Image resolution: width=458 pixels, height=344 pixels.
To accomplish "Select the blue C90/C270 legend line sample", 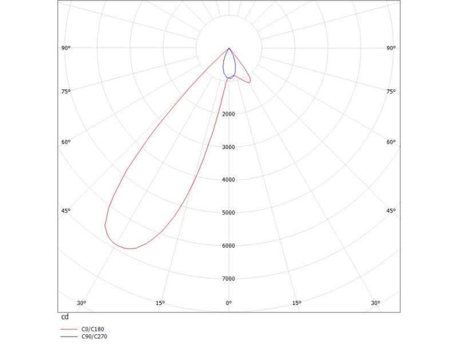I will [x=69, y=337].
